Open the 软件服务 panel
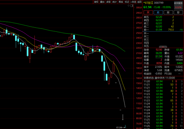The height and width of the screenshot is (129, 184). [x=178, y=3]
